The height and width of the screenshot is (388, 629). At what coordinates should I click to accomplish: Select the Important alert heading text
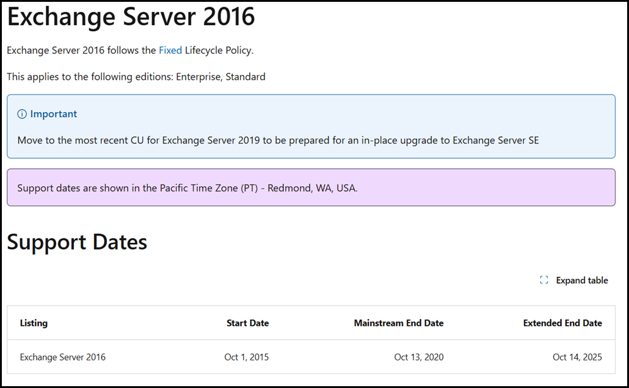coord(54,114)
